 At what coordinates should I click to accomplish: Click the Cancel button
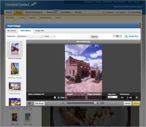coord(128,103)
